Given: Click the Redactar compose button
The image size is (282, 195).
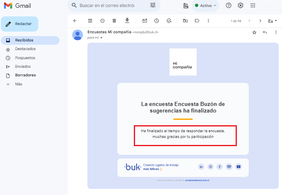Looking at the screenshot, I should 19,24.
